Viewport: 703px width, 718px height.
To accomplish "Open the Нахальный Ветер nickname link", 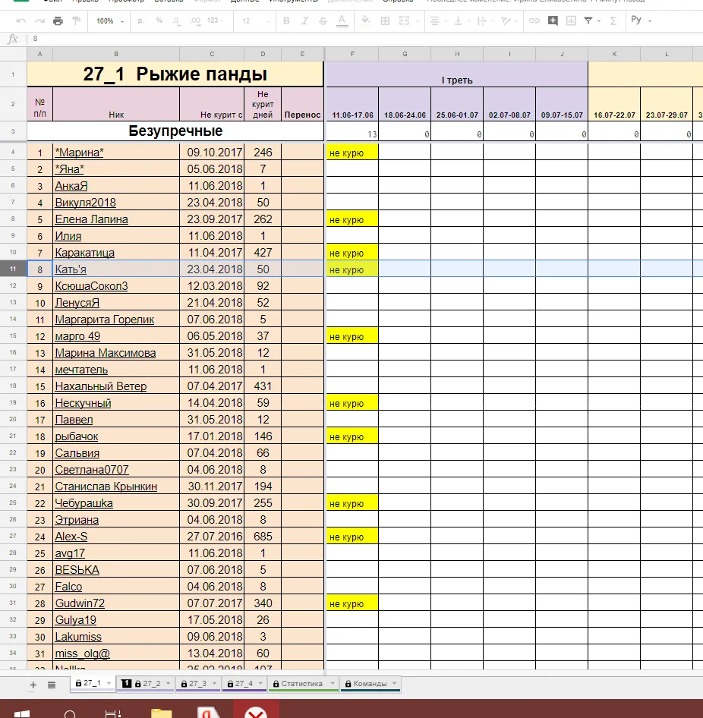I will [x=101, y=386].
